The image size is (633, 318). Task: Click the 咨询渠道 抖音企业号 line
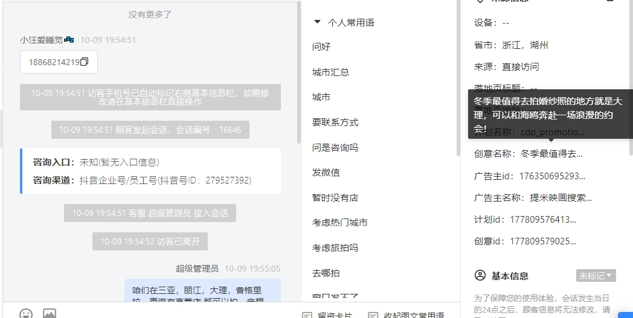(142, 180)
